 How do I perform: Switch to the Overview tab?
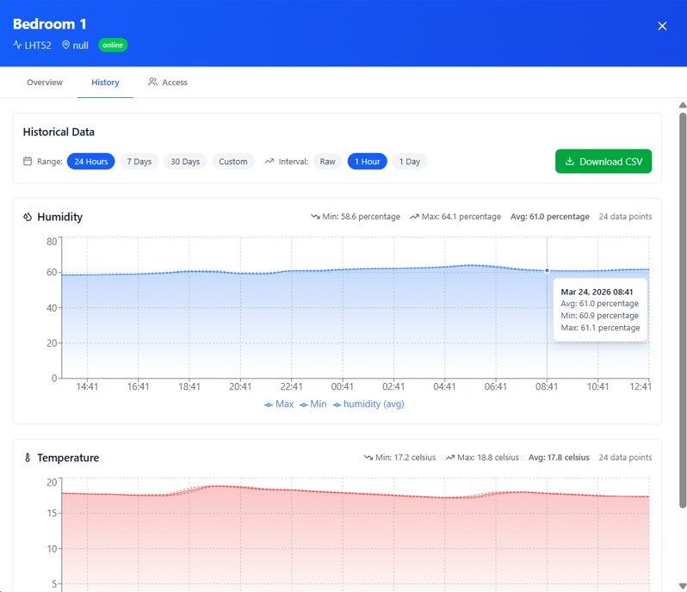coord(45,83)
